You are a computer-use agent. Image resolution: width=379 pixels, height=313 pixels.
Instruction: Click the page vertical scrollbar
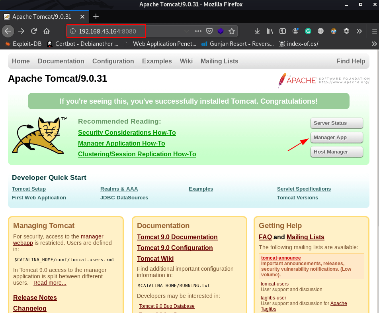(378, 138)
